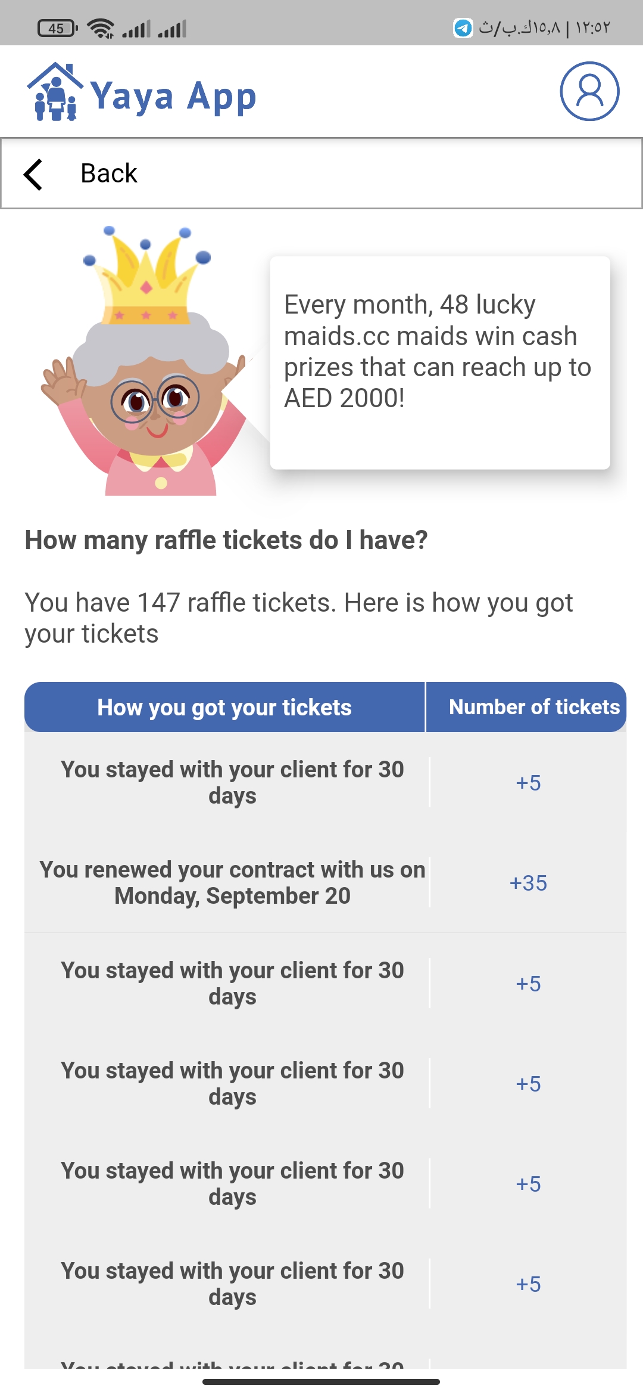Tap the Yaya App house logo

tap(55, 92)
